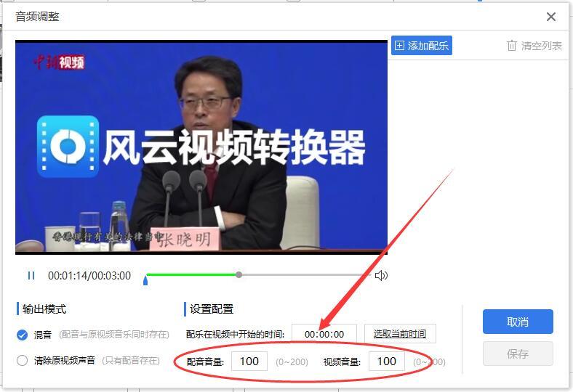Click the 配音与原视频音乐同时存在 description
573x392 pixels.
click(x=114, y=335)
